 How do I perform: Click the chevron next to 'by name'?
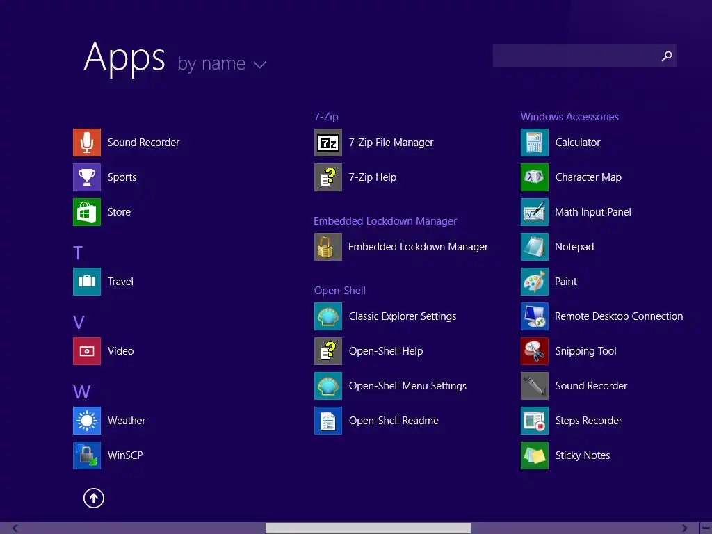(x=260, y=65)
